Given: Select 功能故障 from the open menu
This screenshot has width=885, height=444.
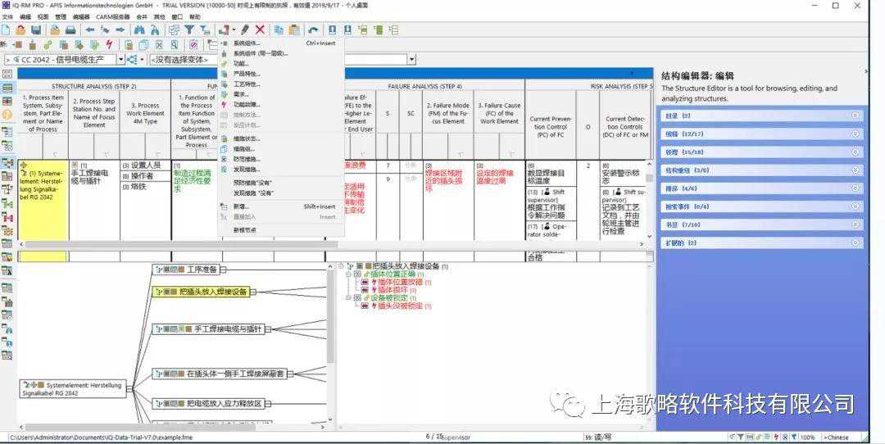Looking at the screenshot, I should click(247, 105).
